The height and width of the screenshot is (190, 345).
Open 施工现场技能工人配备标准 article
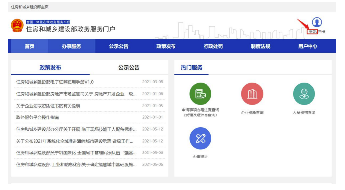[x=76, y=129]
